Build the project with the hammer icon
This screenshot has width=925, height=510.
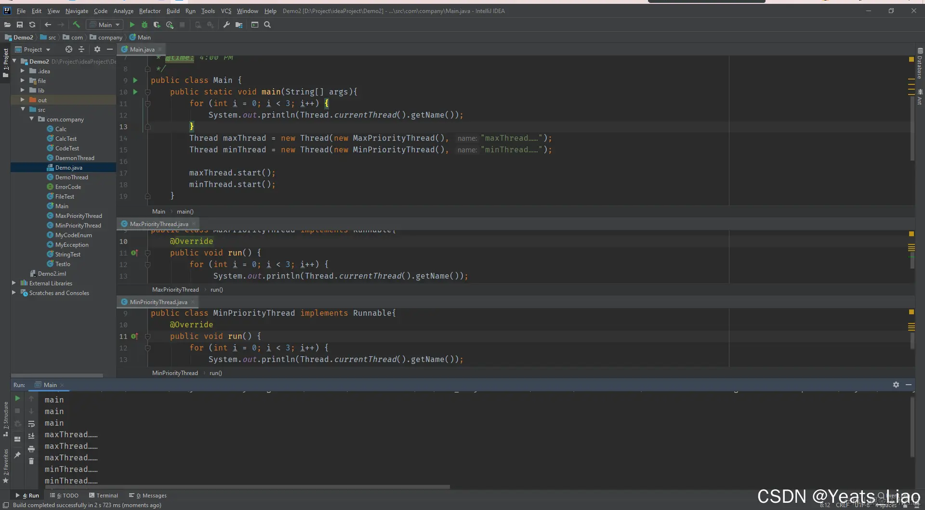pyautogui.click(x=76, y=25)
